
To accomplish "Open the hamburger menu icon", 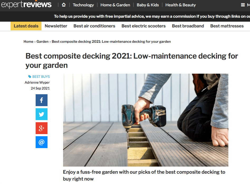I will click(x=243, y=5).
